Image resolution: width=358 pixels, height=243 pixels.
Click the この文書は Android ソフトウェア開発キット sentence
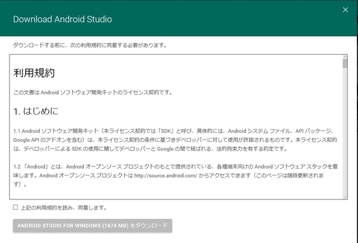[93, 92]
